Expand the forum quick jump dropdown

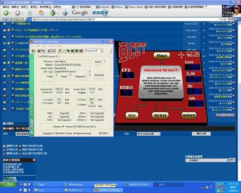pyautogui.click(x=226, y=160)
